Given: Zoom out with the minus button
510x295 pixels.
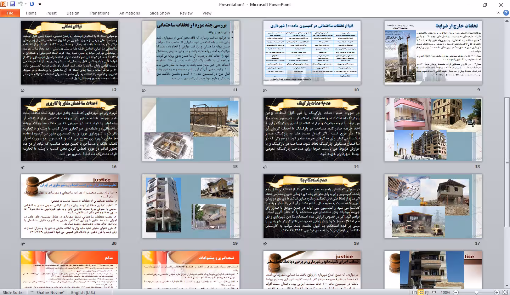Looking at the screenshot, I should 455,293.
